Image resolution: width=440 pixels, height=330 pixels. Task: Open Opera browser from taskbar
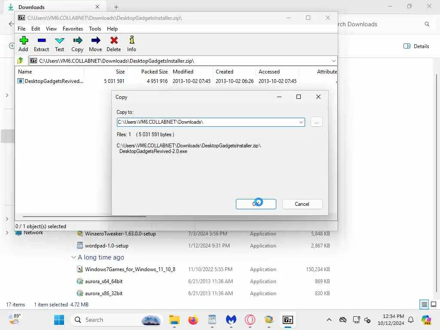point(250,320)
